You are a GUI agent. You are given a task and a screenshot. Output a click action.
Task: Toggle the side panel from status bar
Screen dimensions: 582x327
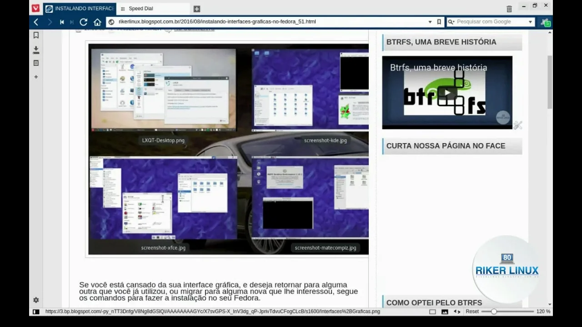click(36, 312)
